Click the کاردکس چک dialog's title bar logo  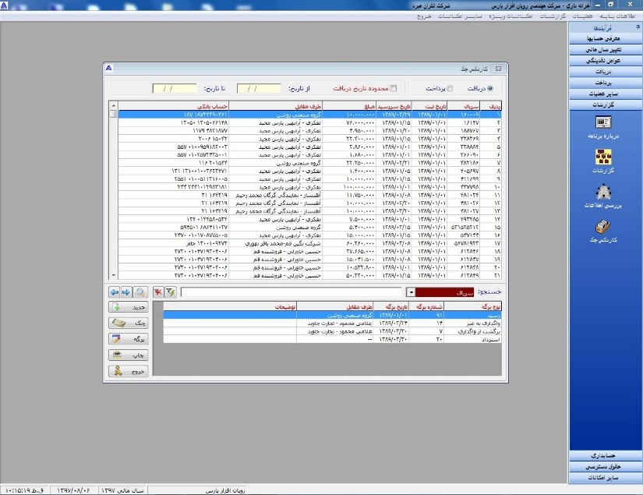pyautogui.click(x=108, y=68)
